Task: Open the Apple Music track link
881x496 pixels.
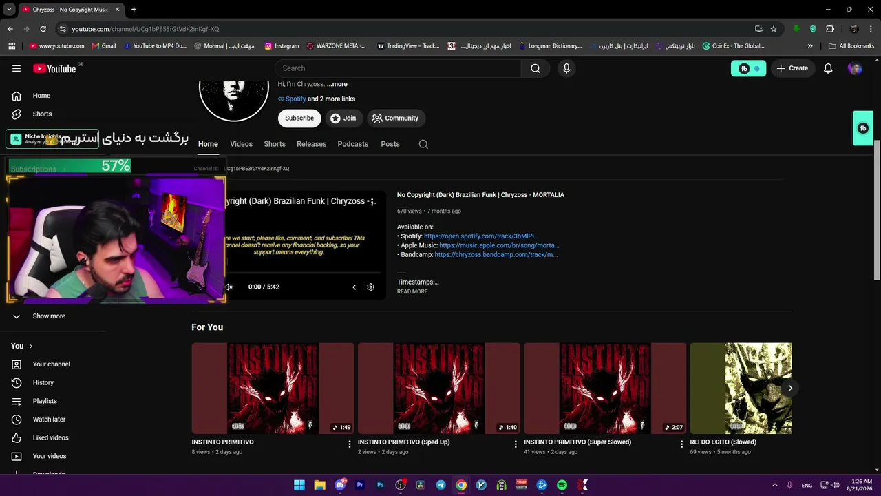Action: (x=499, y=245)
